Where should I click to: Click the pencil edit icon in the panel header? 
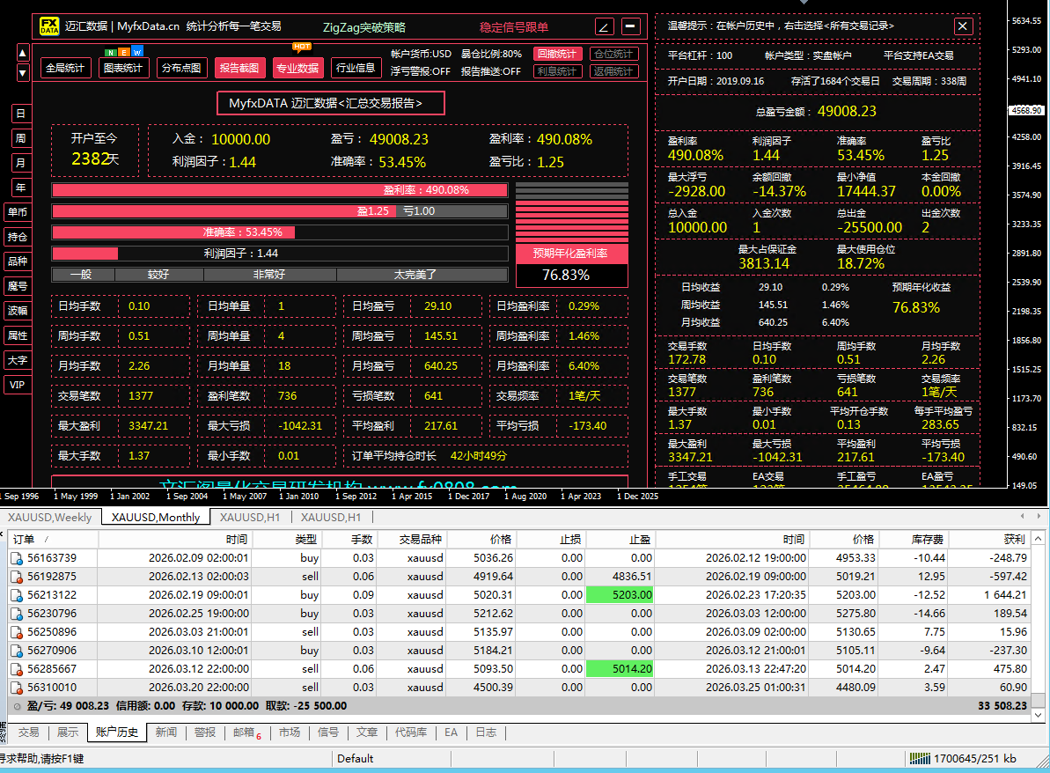tap(605, 26)
